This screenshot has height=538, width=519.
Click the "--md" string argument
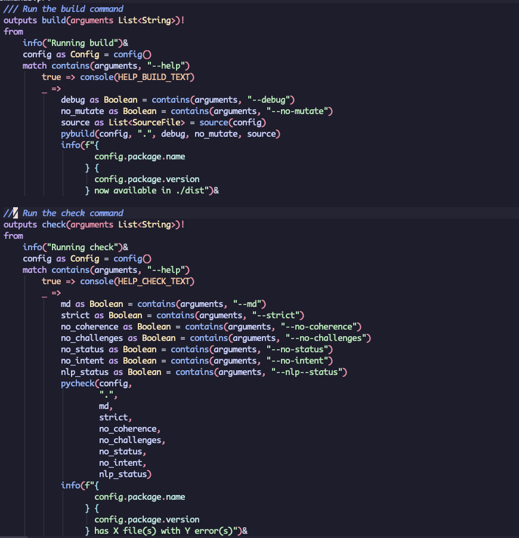point(249,304)
